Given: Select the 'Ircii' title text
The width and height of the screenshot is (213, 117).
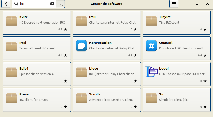Looking at the screenshot, I should [x=92, y=17].
